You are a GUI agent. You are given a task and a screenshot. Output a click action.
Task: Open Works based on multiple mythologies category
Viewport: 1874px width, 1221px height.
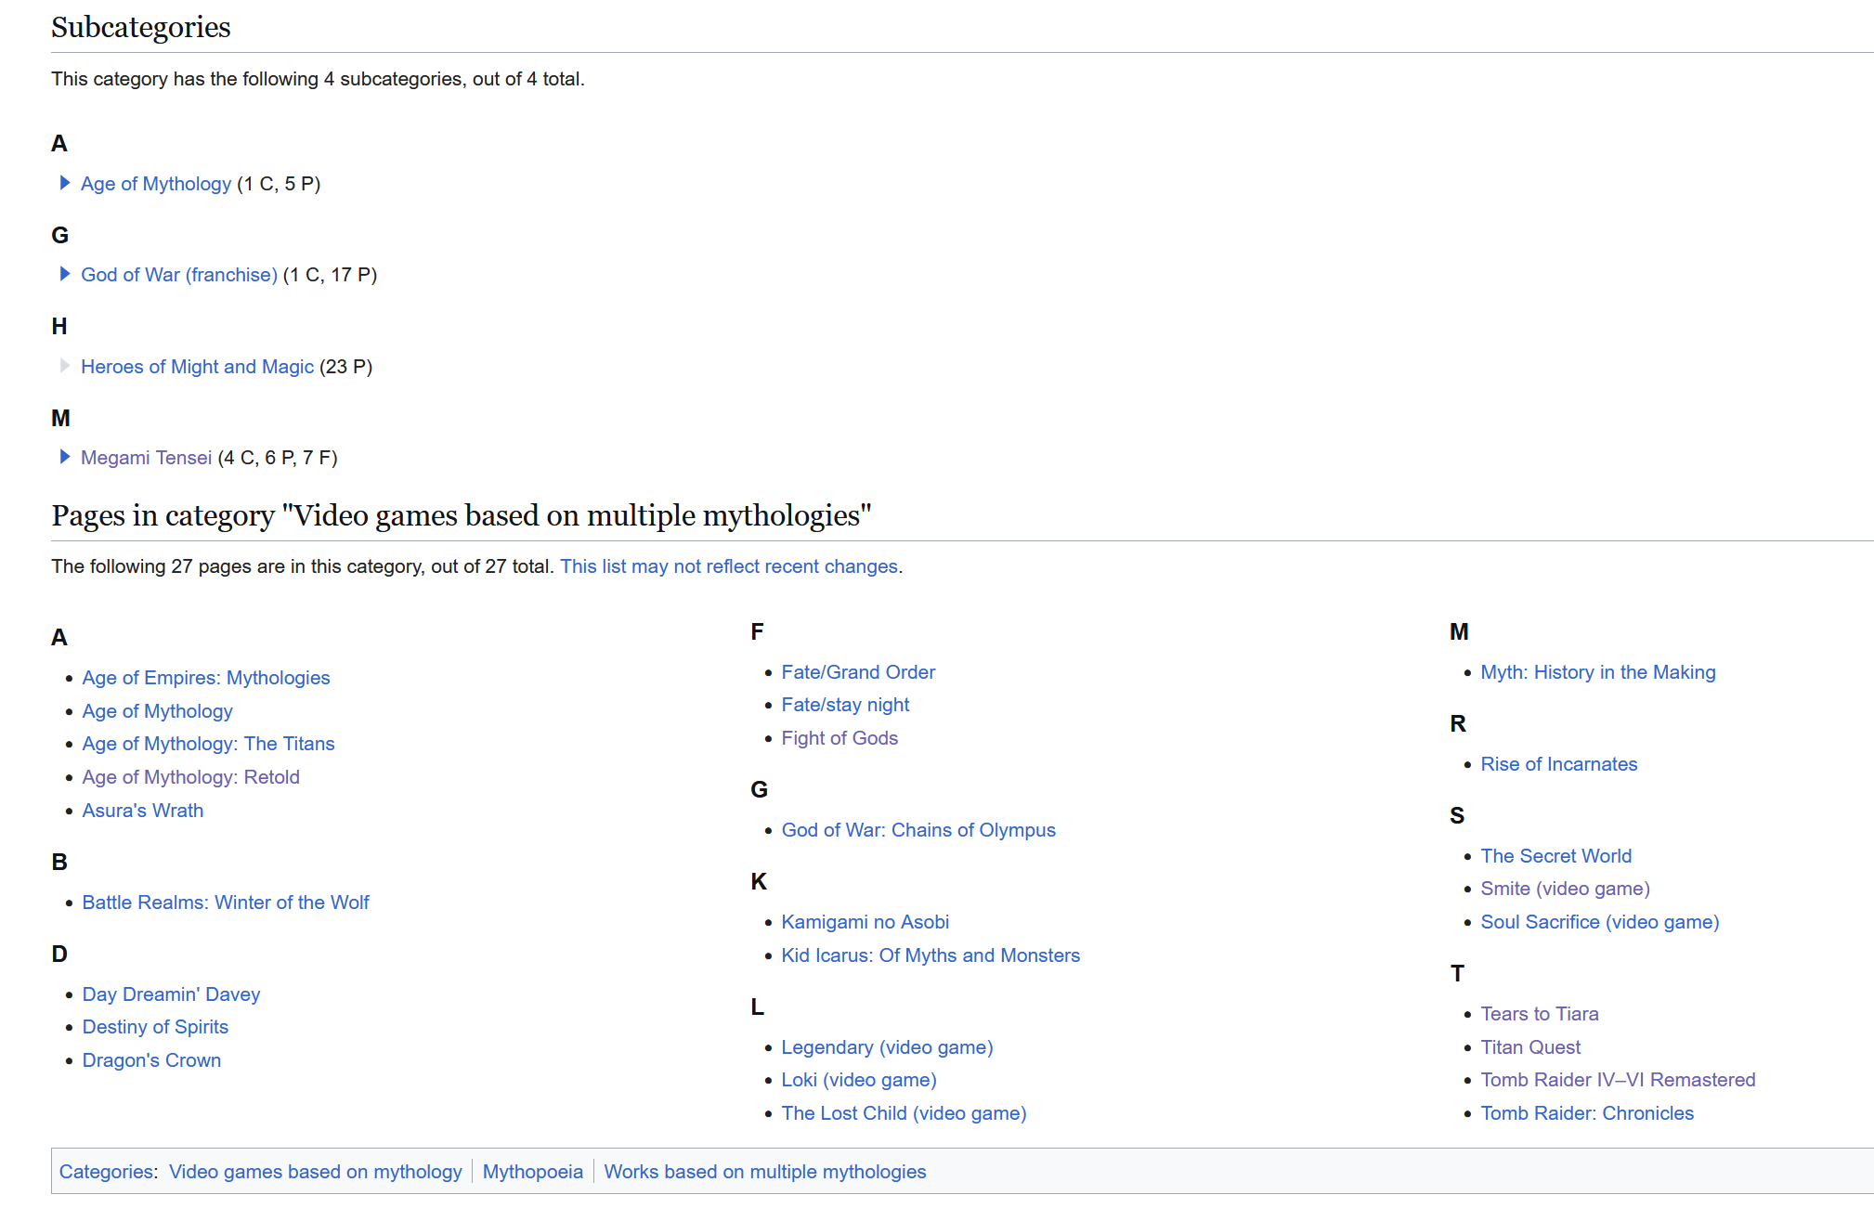(764, 1172)
